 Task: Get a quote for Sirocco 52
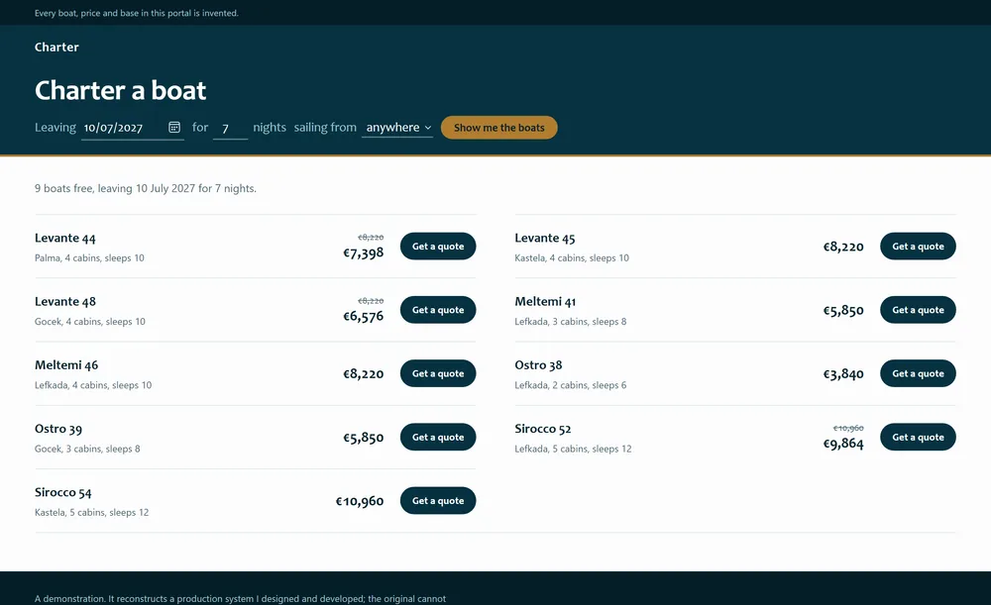918,437
